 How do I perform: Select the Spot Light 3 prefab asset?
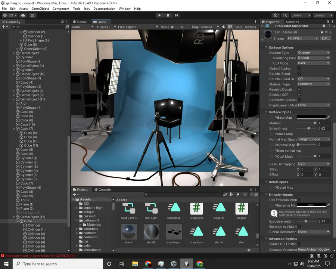point(128,211)
